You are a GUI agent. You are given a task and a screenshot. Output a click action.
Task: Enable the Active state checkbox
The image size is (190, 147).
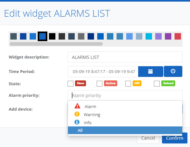click(x=100, y=84)
